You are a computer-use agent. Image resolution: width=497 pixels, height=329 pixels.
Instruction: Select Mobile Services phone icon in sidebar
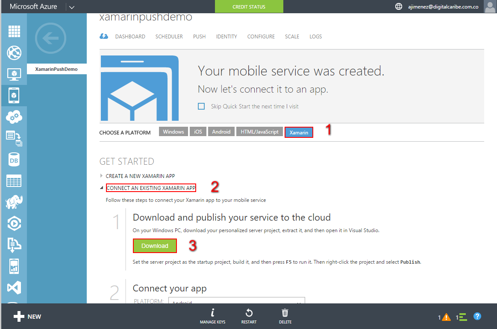(14, 95)
